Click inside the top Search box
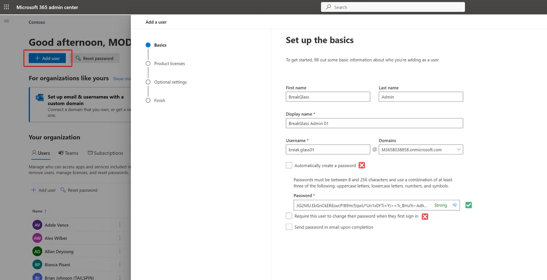 (393, 7)
